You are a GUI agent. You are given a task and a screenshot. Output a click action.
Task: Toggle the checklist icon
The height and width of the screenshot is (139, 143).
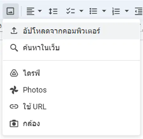point(71,11)
